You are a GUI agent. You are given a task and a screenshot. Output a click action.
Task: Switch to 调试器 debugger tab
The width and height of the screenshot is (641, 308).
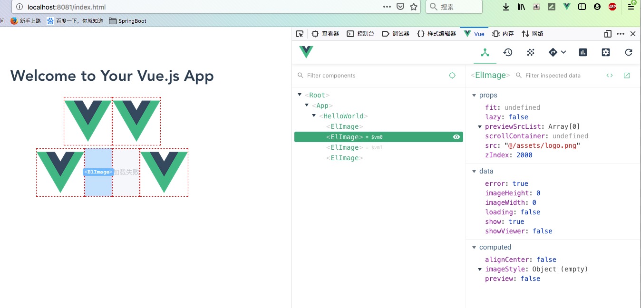(x=396, y=34)
